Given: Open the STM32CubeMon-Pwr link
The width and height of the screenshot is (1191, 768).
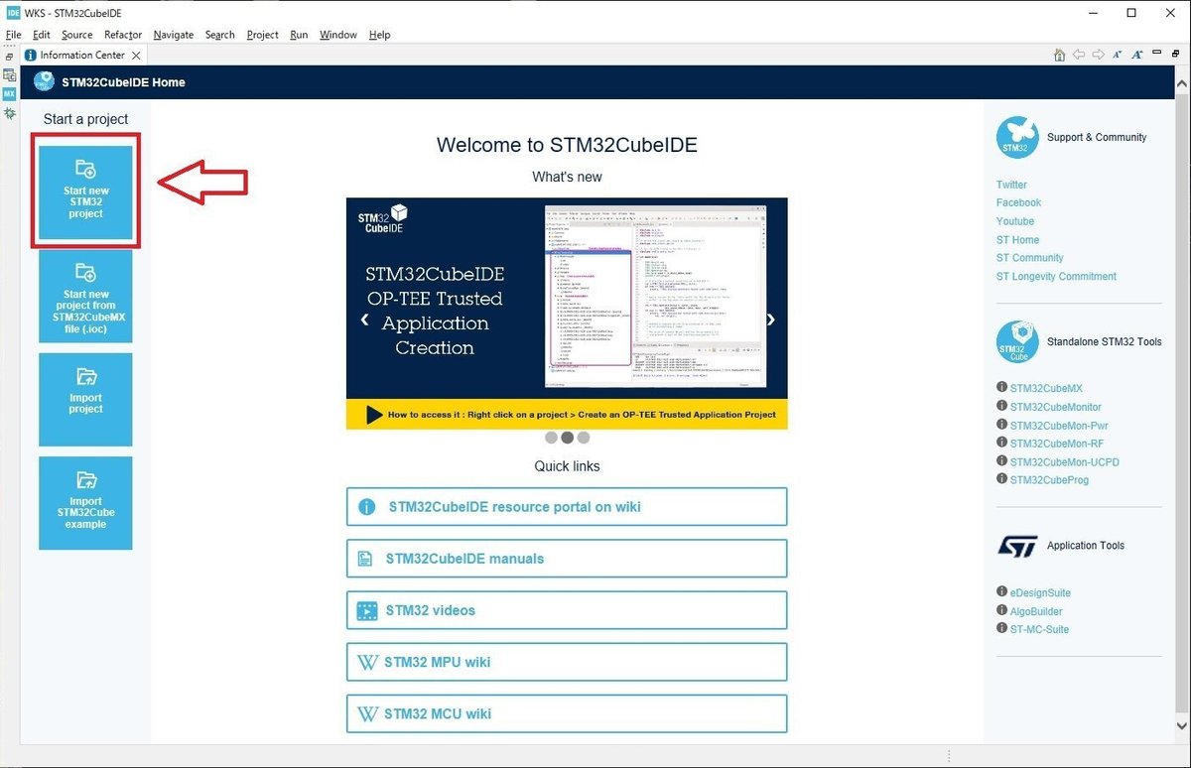Looking at the screenshot, I should click(x=1059, y=426).
